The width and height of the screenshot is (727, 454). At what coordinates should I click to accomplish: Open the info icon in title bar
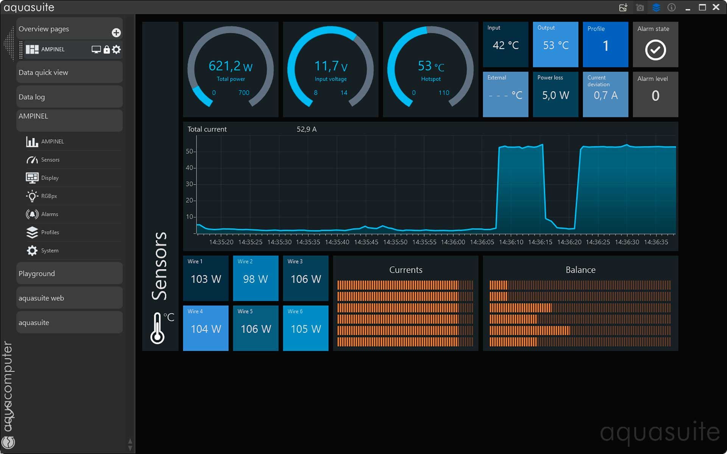pos(671,8)
